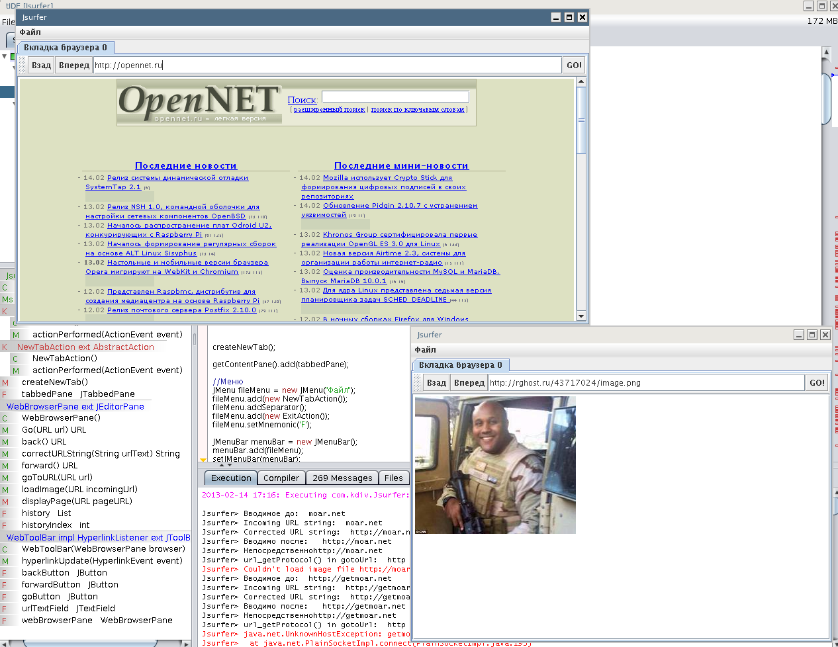Image resolution: width=838 pixels, height=647 pixels.
Task: Click the yellow arrow marker in the code gutter
Action: coord(203,459)
